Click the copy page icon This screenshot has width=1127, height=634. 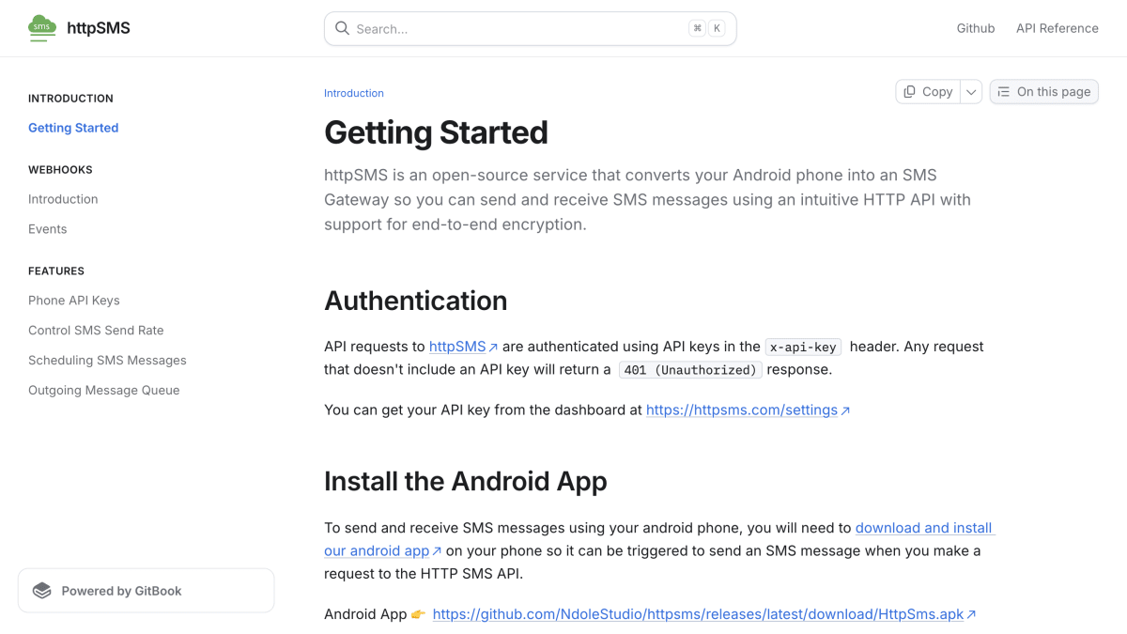909,91
